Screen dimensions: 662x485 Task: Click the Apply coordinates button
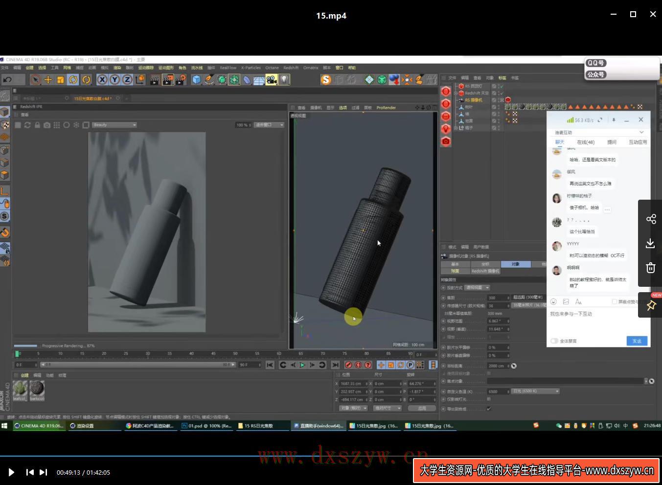(x=421, y=408)
